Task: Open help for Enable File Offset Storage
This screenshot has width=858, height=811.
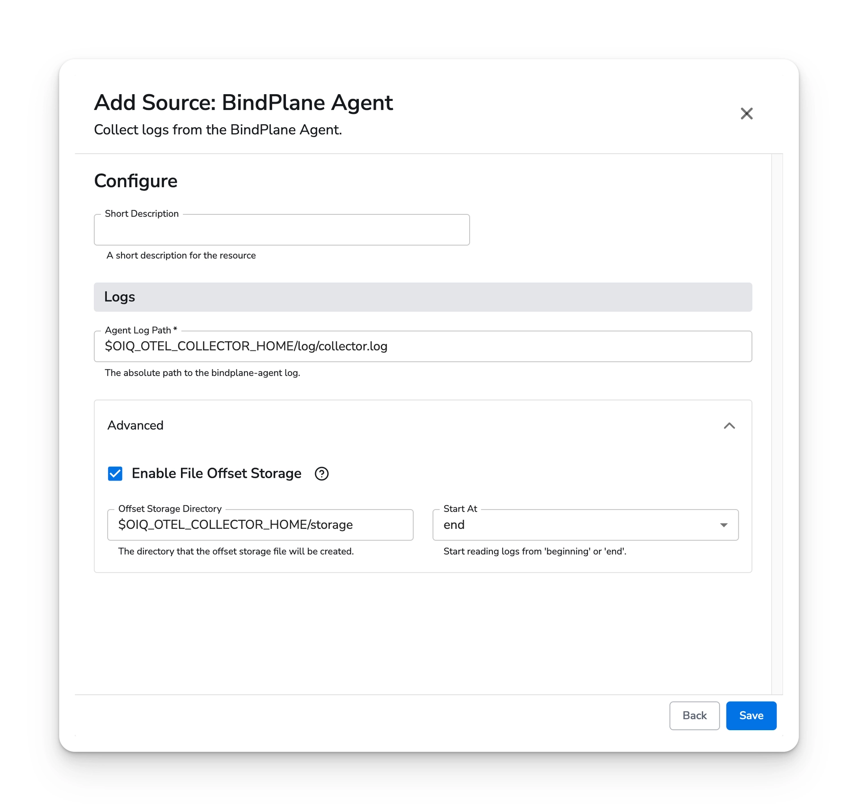Action: coord(321,473)
